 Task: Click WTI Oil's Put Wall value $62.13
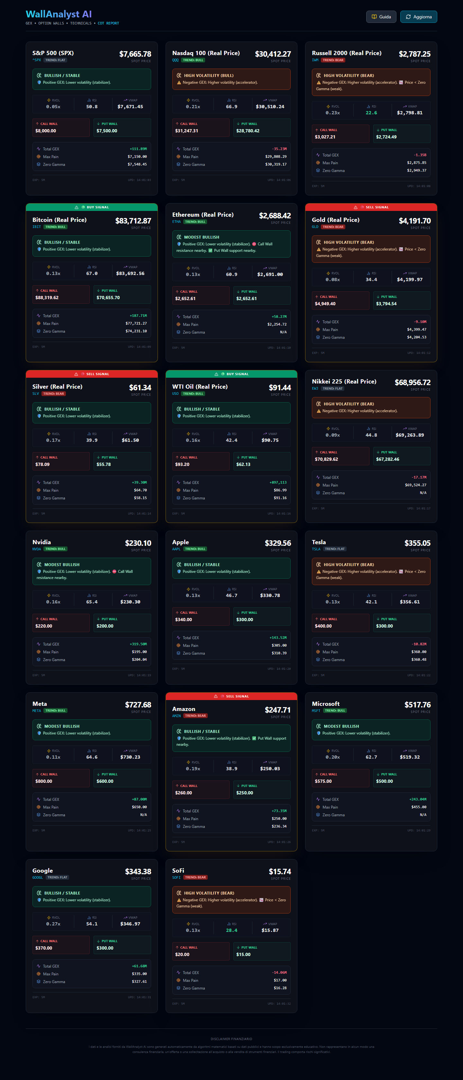(x=243, y=464)
